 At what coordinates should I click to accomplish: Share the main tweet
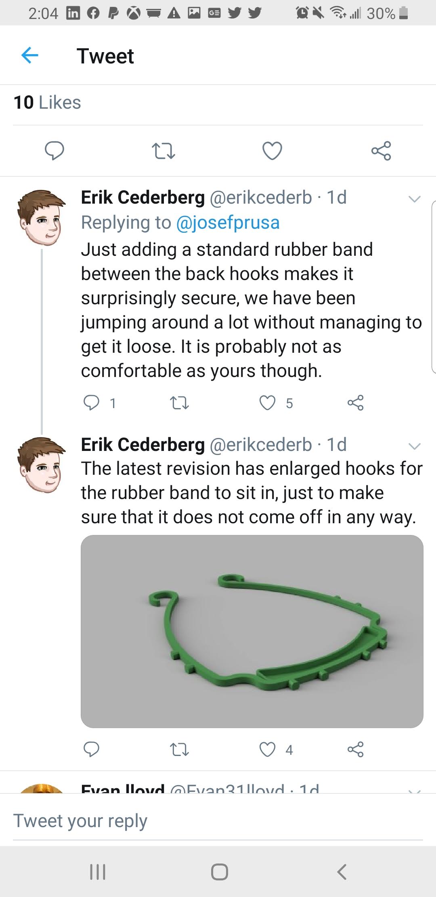381,151
